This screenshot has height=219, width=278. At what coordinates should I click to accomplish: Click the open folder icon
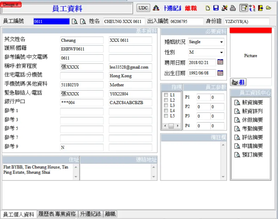pyautogui.click(x=268, y=8)
